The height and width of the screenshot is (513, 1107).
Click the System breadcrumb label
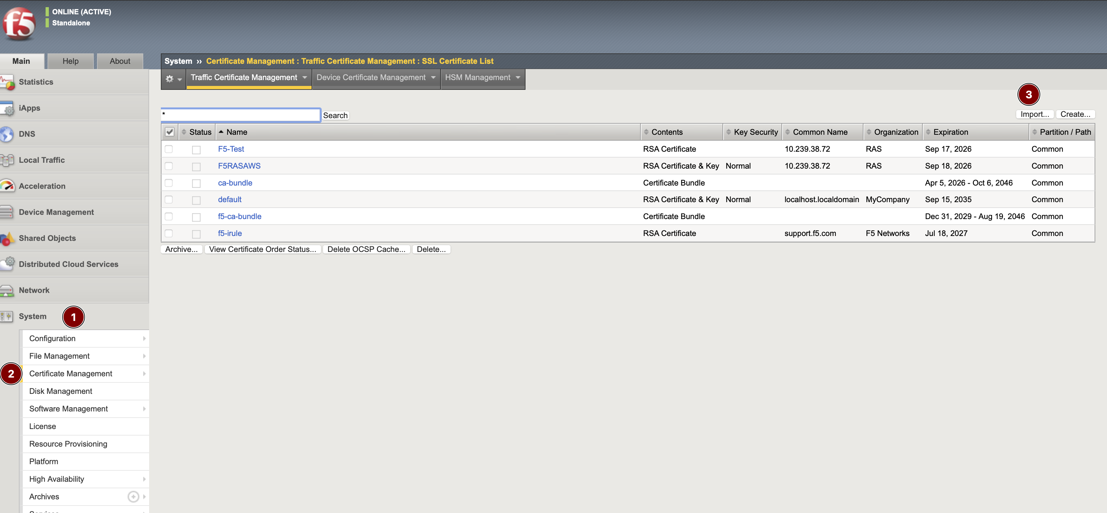point(178,61)
